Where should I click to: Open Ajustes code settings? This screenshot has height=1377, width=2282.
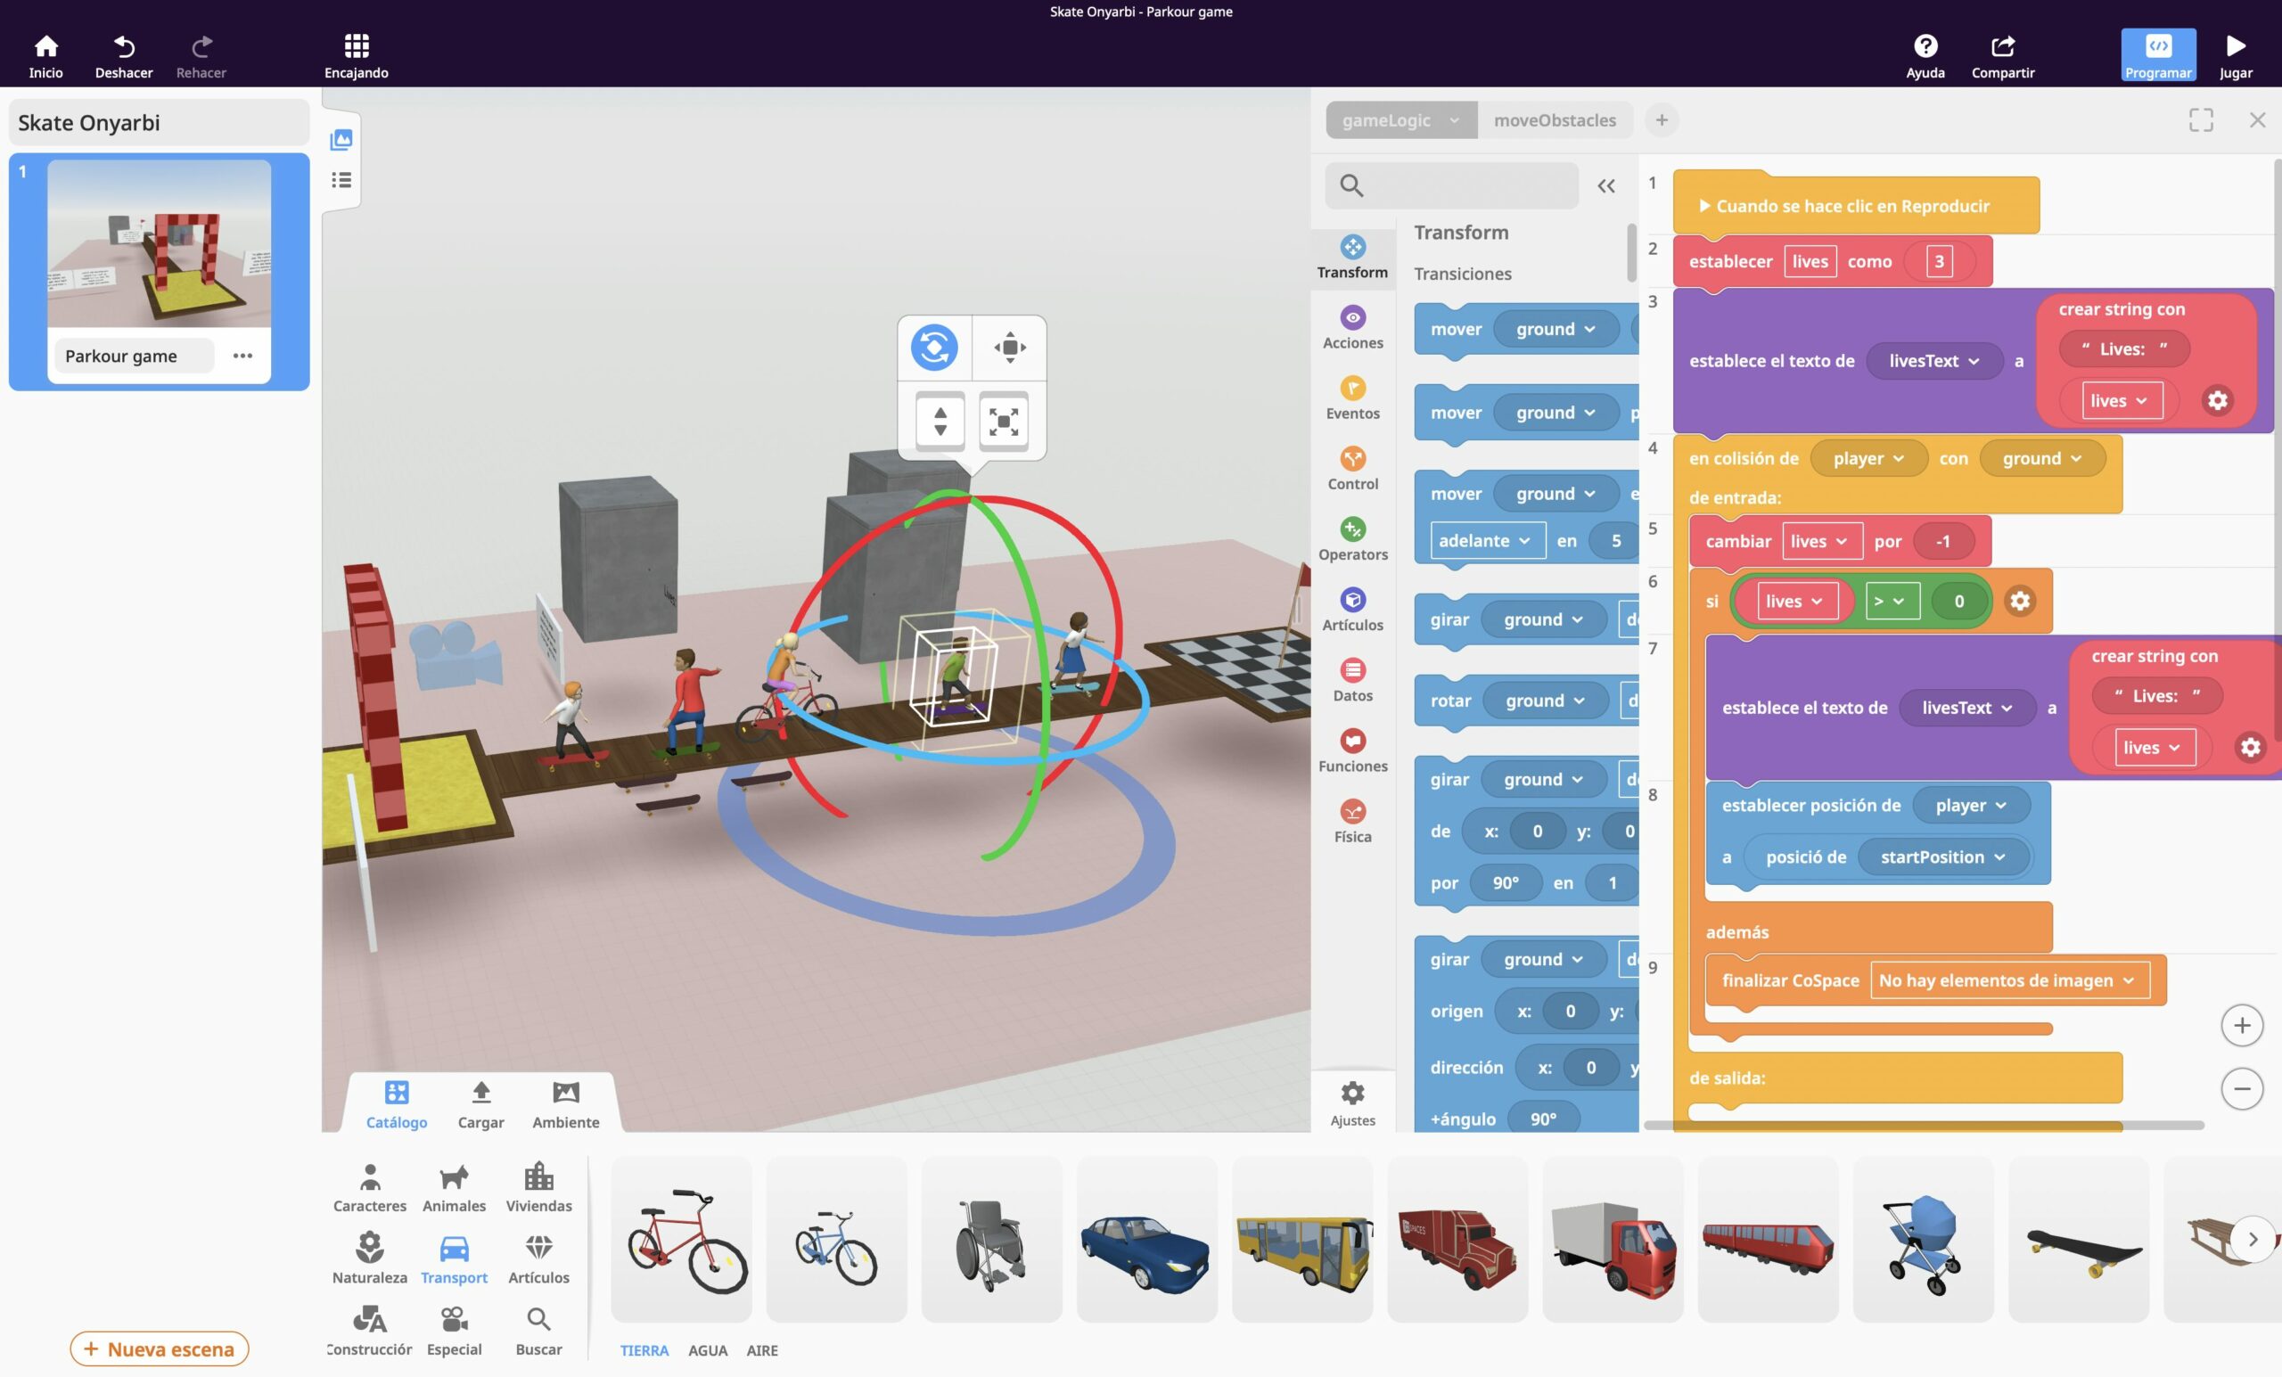click(x=1352, y=1102)
